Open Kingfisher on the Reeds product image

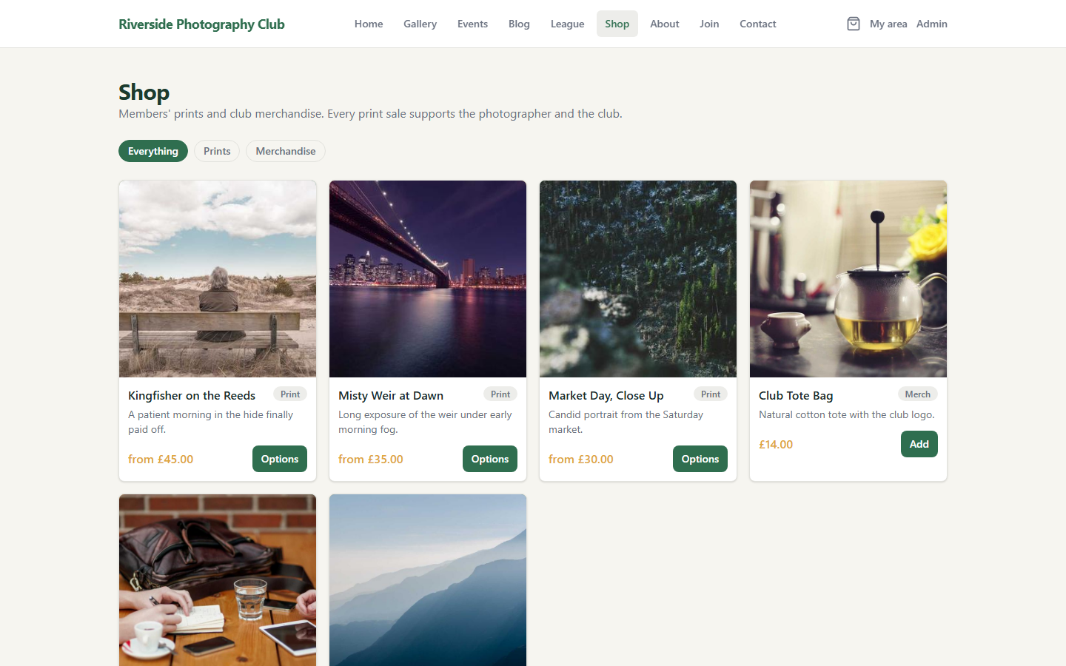click(x=218, y=279)
